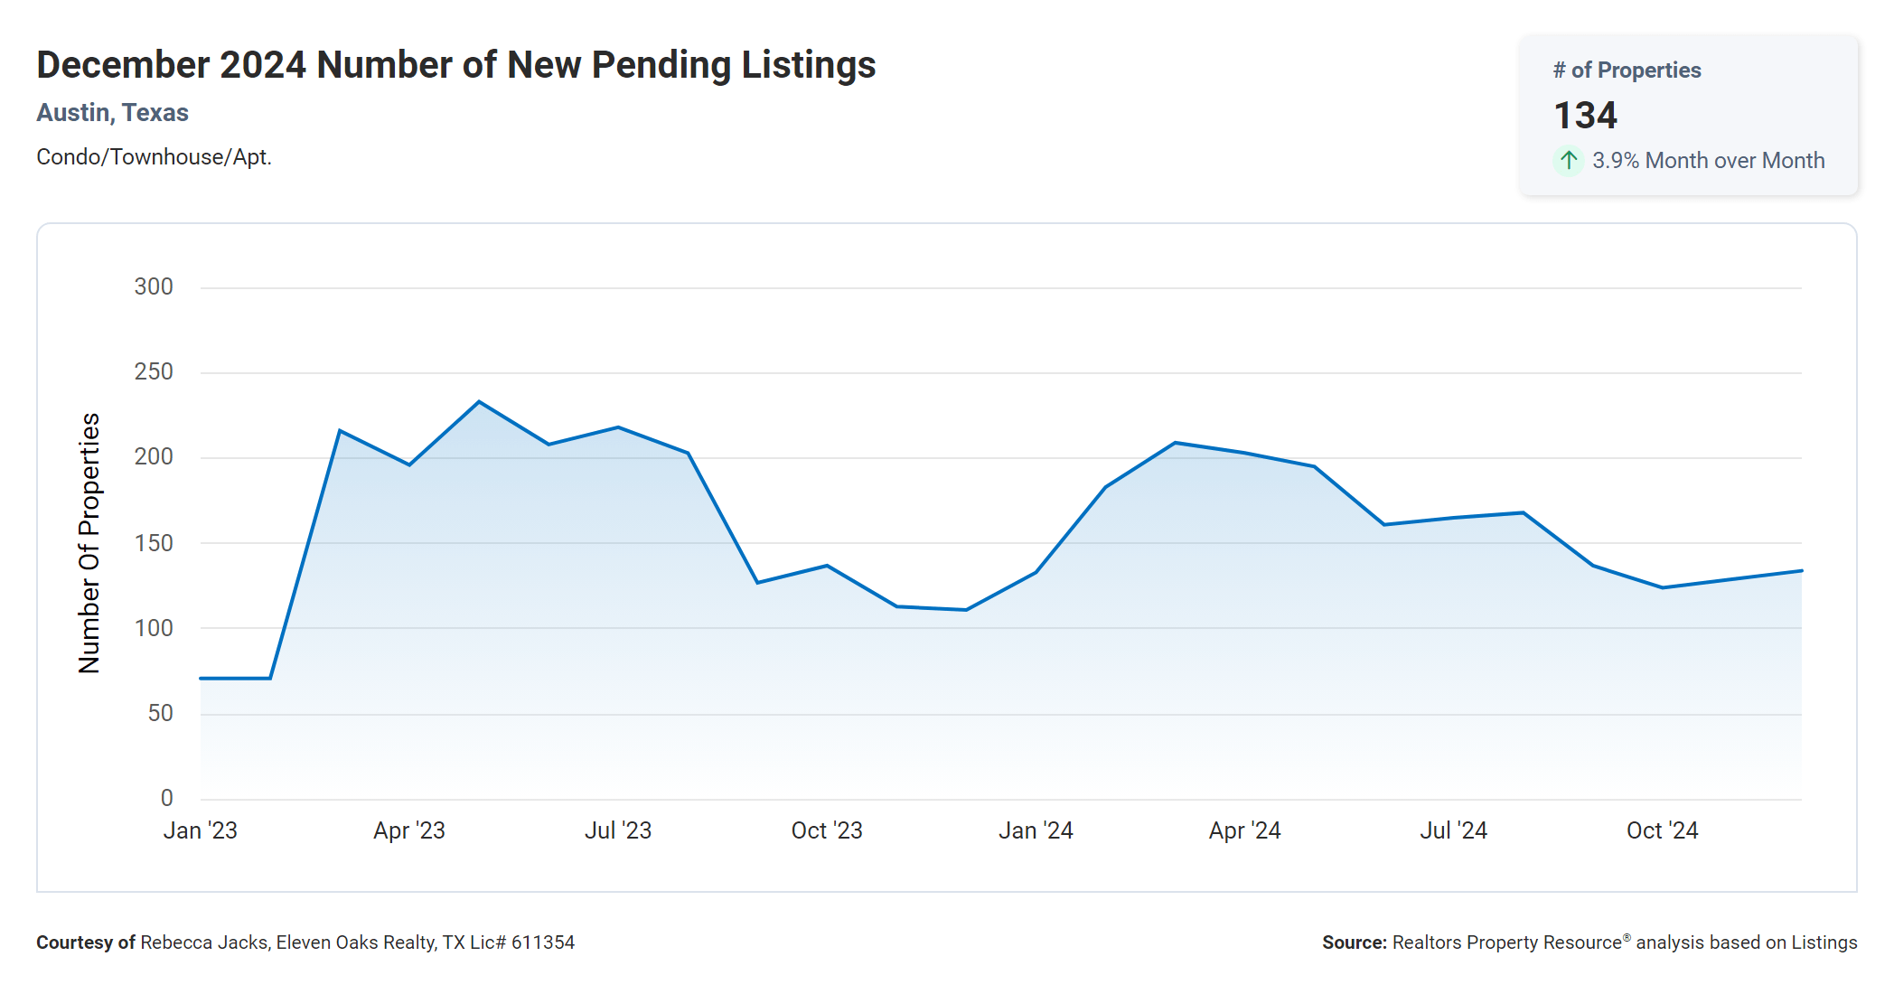Click the 300 y-axis tick label

(x=154, y=287)
